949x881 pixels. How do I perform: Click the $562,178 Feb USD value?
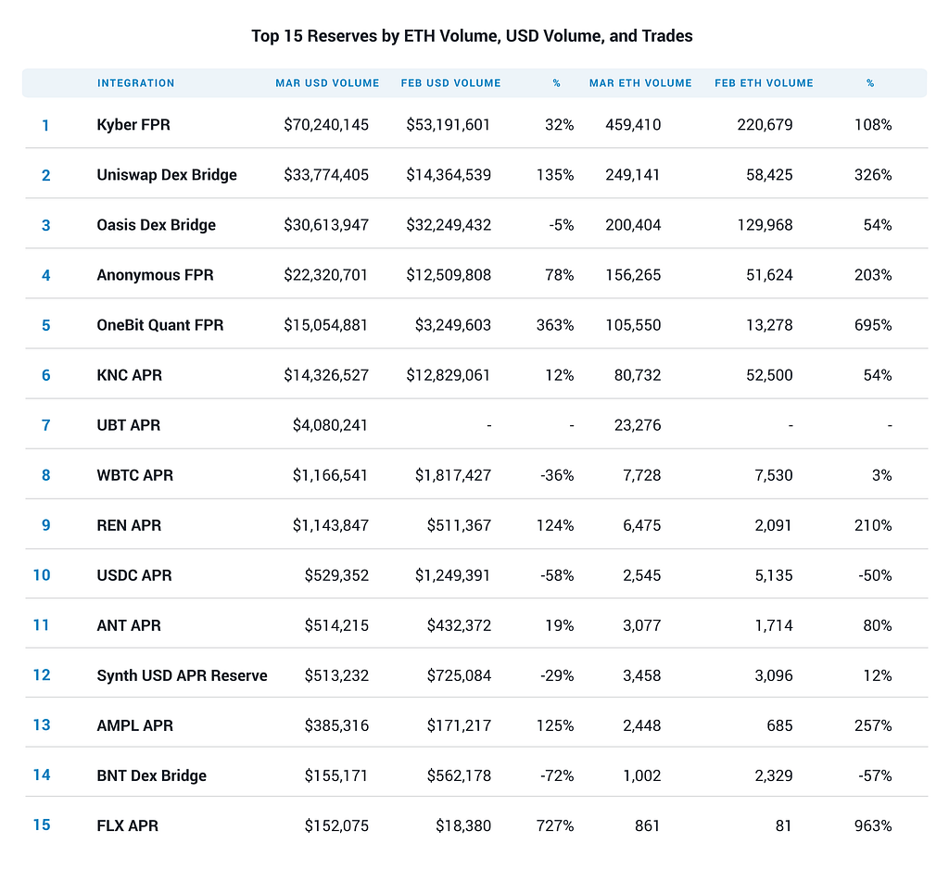click(x=459, y=775)
